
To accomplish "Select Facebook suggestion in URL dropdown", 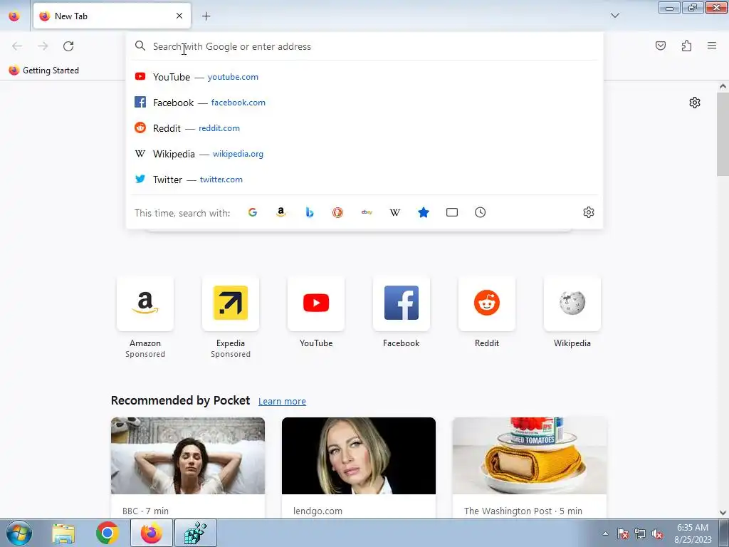I will coord(364,103).
